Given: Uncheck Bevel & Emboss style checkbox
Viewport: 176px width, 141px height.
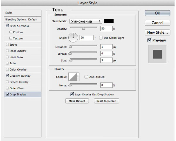Looking at the screenshot, I should tap(7, 26).
